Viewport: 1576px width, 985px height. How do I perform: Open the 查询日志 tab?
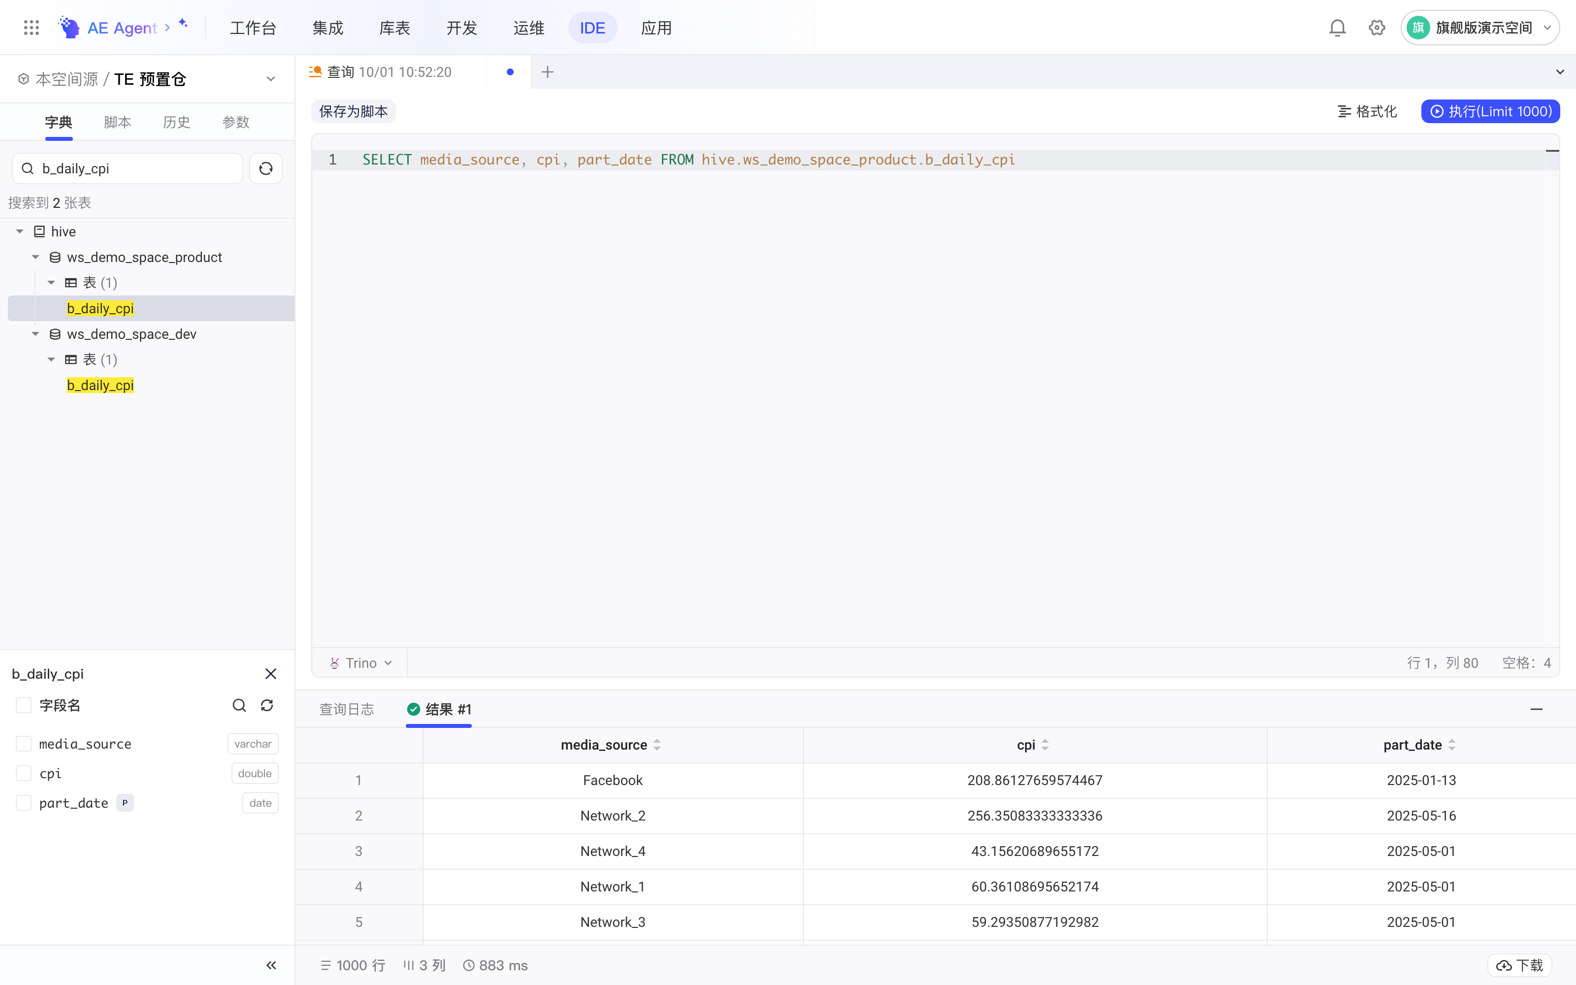tap(346, 709)
